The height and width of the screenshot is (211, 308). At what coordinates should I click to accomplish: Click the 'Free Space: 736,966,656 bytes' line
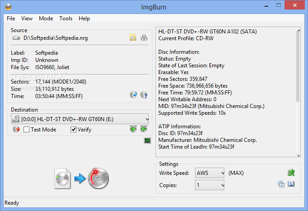coord(193,86)
